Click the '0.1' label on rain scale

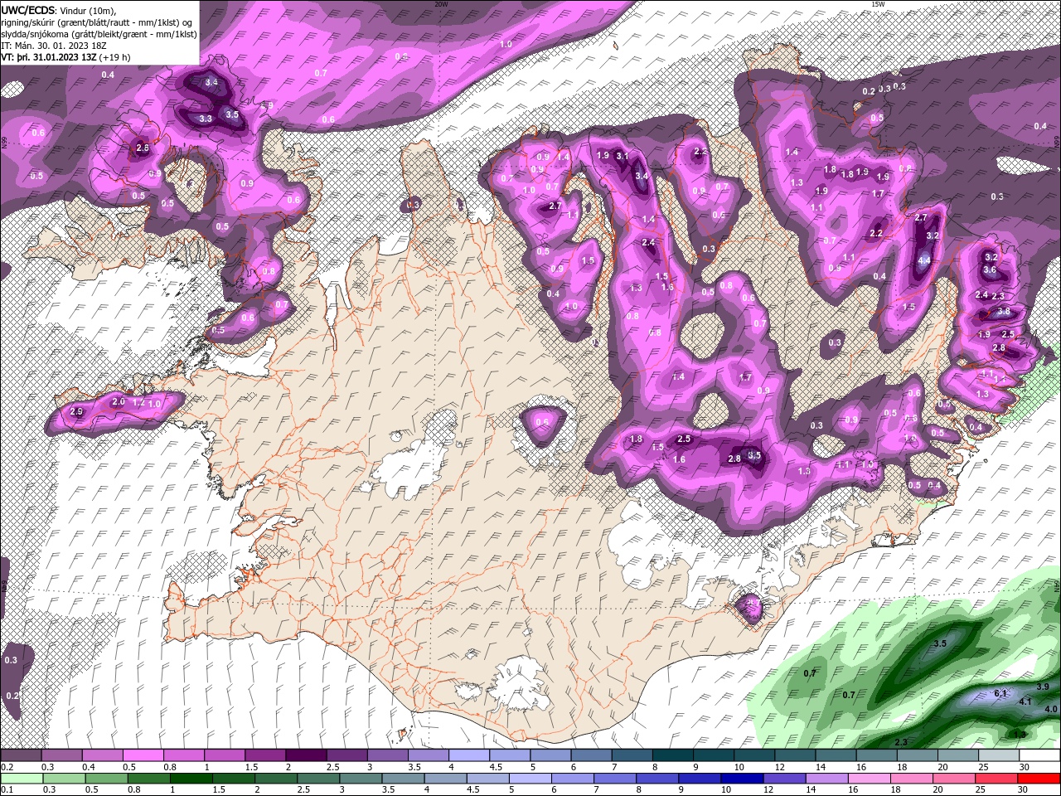[x=6, y=789]
